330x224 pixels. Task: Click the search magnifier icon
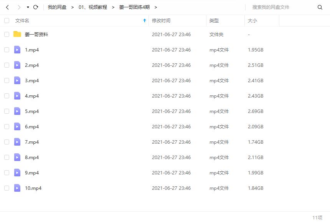pyautogui.click(x=320, y=7)
